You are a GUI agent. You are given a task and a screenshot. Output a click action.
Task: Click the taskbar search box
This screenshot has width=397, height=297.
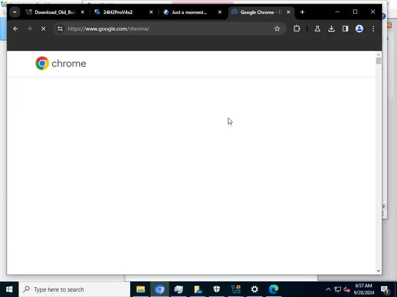coord(74,289)
